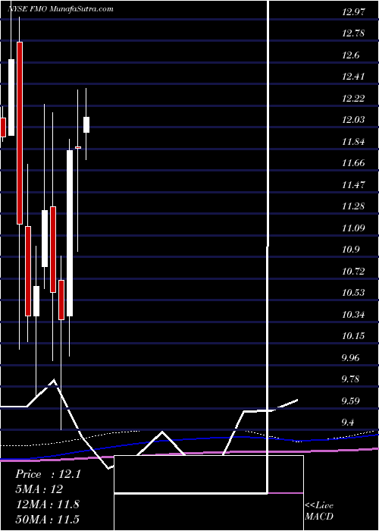Viewport: 379px width, 531px height.
Task: Click the tallest red candlestick body
Action: (x=20, y=133)
